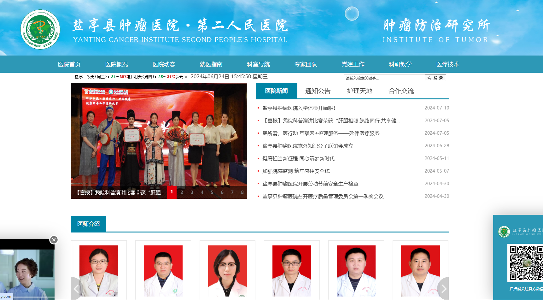Click the hospital logo emblem
543x300 pixels.
point(40,29)
